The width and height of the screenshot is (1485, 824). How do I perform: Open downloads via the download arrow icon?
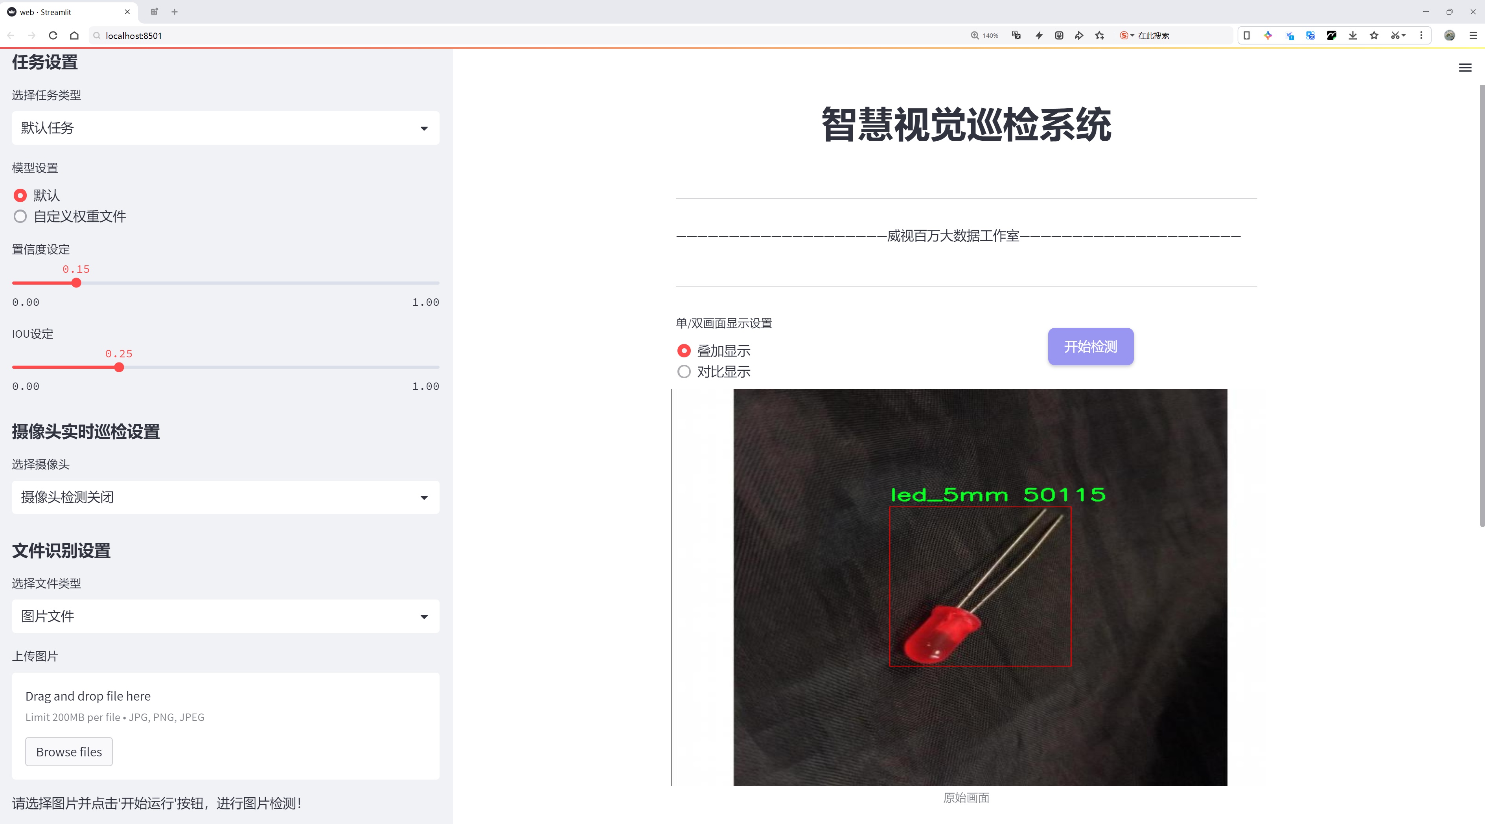[x=1353, y=35]
